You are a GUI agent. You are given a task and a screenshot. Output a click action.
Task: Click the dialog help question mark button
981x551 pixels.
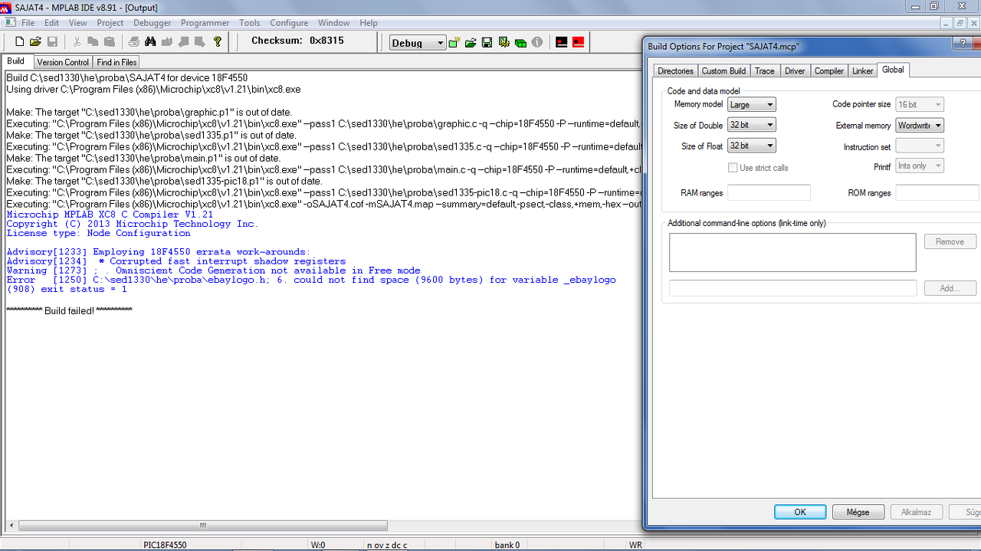pyautogui.click(x=964, y=44)
